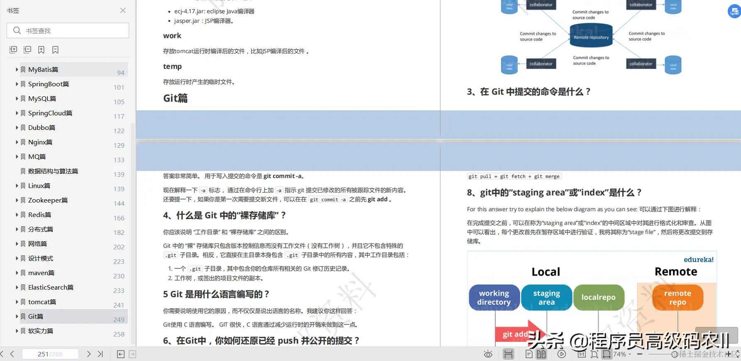This screenshot has height=361, width=741.
Task: Open the maven篇 bookmark
Action: click(x=41, y=273)
